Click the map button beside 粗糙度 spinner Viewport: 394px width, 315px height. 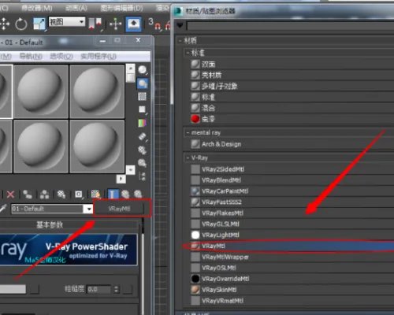[128, 289]
